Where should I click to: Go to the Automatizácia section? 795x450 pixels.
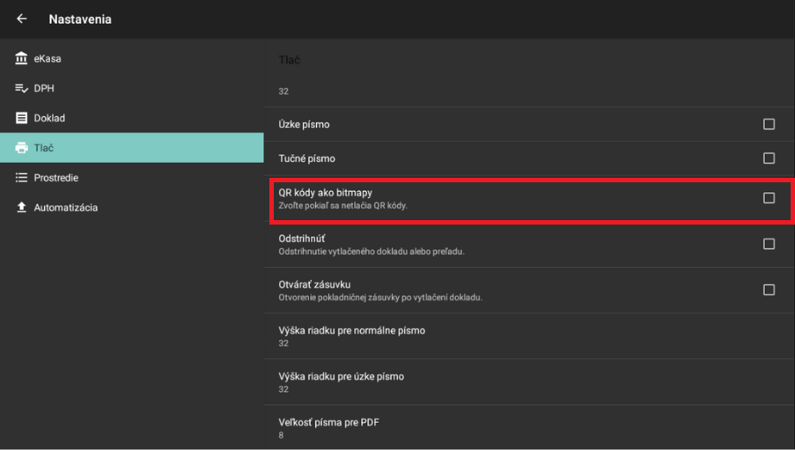click(x=65, y=208)
